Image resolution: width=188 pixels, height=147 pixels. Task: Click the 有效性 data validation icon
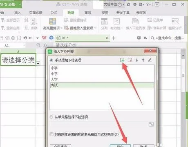click(x=116, y=22)
